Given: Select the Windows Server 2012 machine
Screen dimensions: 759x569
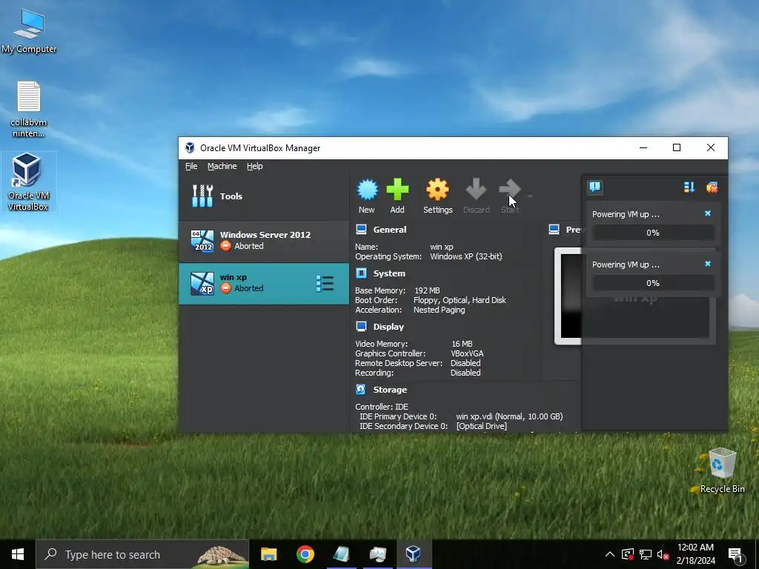Looking at the screenshot, I should [264, 241].
